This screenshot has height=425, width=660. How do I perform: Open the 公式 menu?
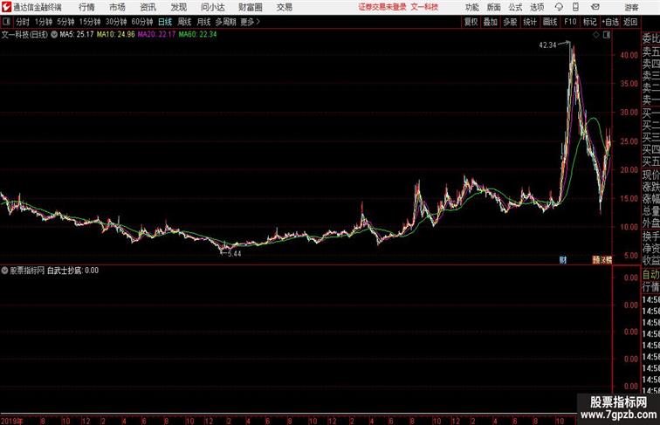(515, 7)
